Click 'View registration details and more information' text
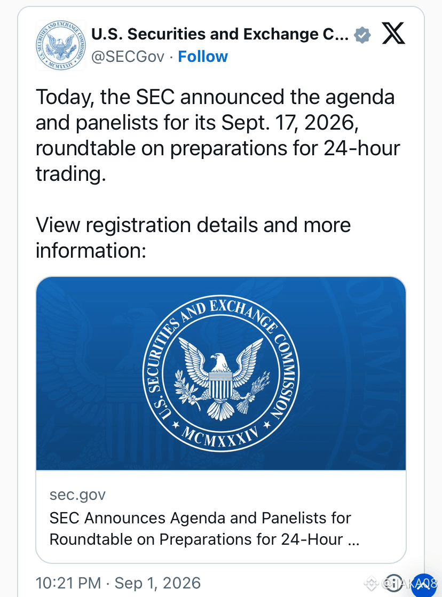The image size is (442, 597). tap(193, 237)
